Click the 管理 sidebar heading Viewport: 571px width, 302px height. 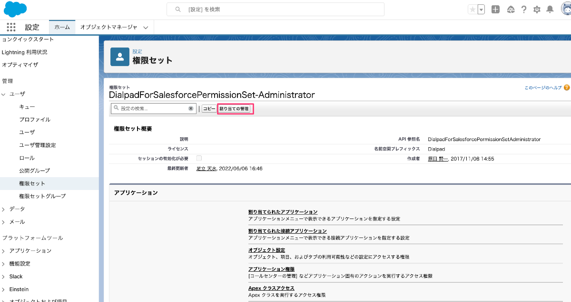8,81
